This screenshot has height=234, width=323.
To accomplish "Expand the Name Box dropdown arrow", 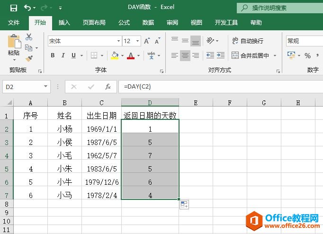I will (x=46, y=87).
